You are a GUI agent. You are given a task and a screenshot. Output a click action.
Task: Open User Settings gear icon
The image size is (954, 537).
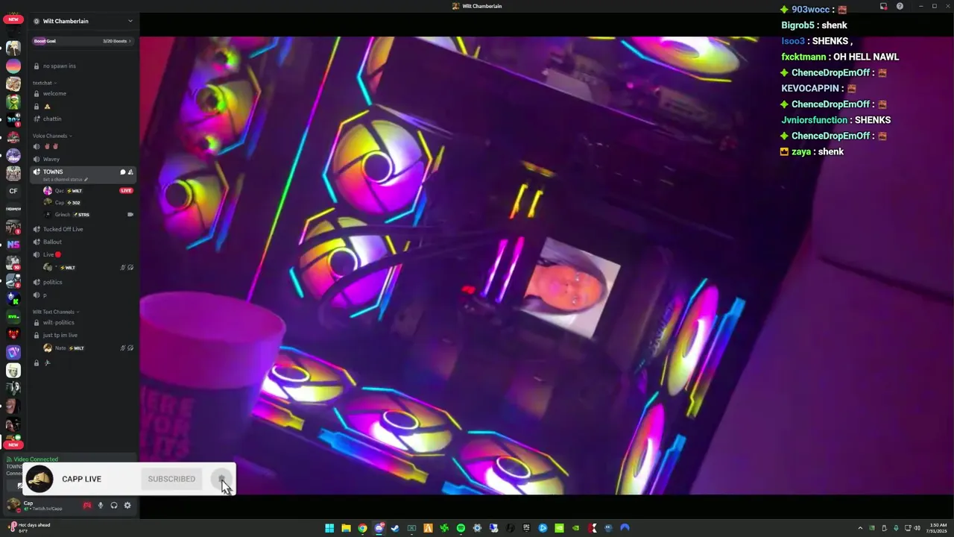point(127,506)
